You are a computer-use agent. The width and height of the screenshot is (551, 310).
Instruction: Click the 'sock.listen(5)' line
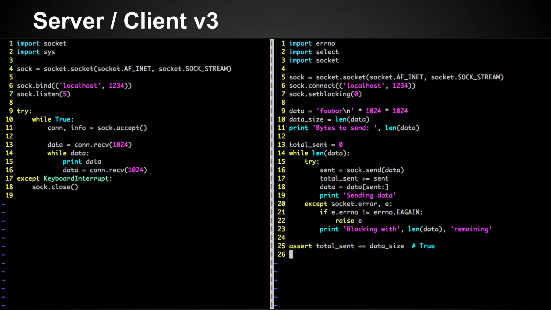pos(44,94)
